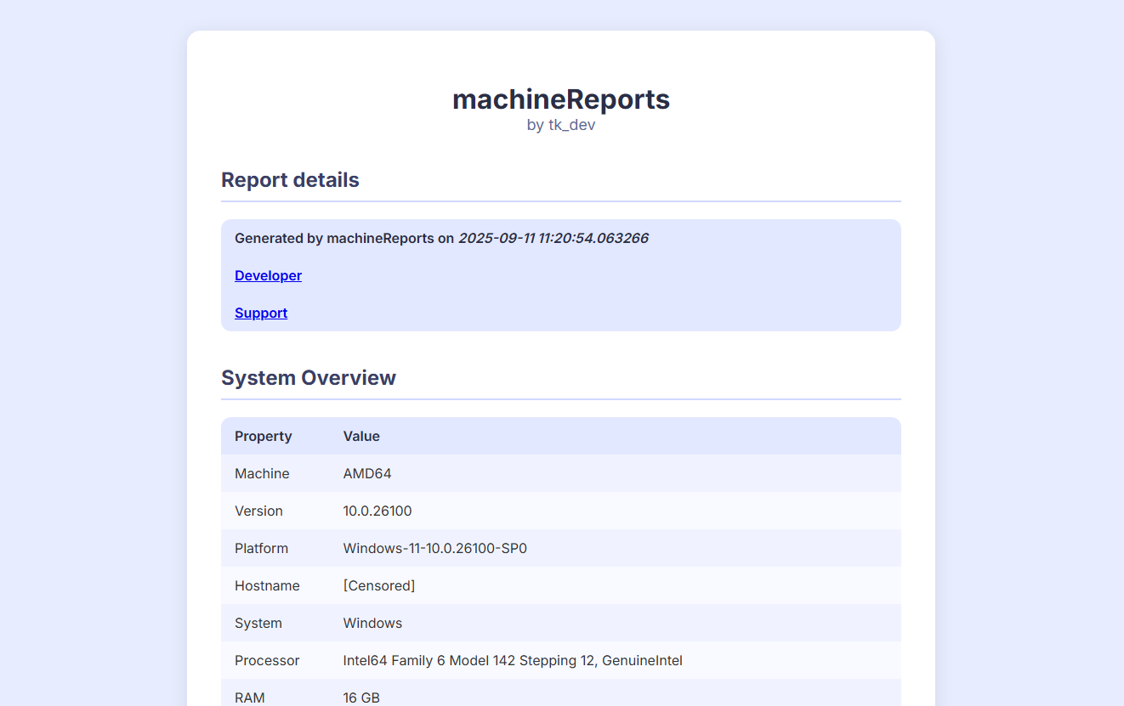Click the Hostname value [Censored]
This screenshot has height=706, width=1124.
coord(379,585)
